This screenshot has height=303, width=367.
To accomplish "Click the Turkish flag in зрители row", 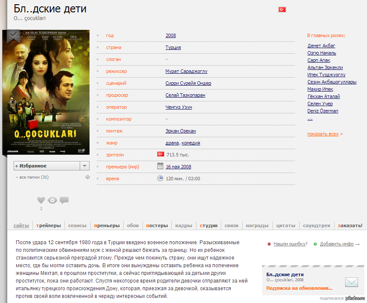I will pyautogui.click(x=161, y=154).
